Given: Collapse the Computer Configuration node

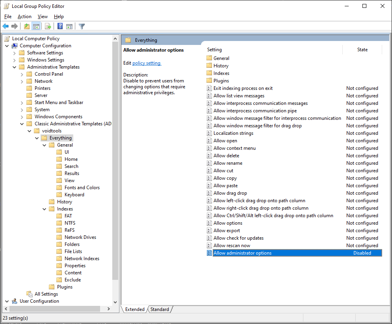Looking at the screenshot, I should click(x=7, y=46).
